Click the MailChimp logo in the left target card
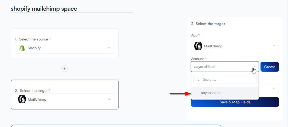The image size is (288, 127). click(22, 99)
